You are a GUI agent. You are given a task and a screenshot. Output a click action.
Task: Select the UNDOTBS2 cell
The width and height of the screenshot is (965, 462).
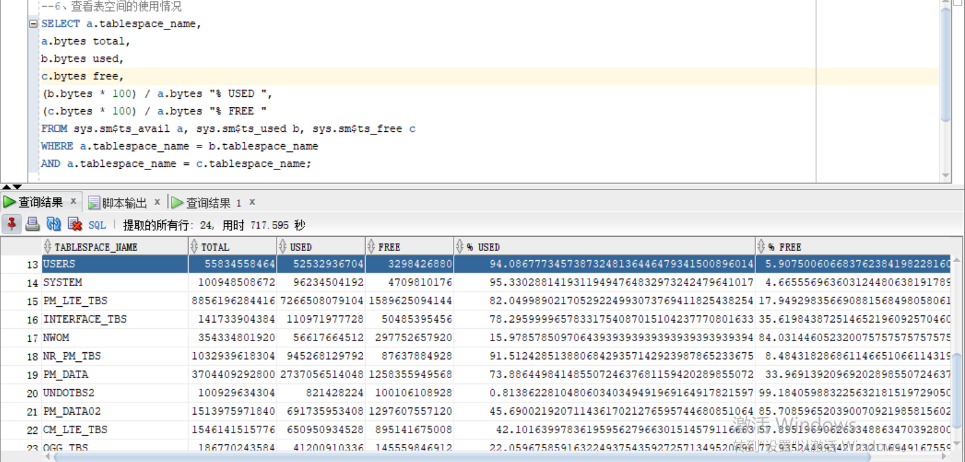[x=115, y=393]
